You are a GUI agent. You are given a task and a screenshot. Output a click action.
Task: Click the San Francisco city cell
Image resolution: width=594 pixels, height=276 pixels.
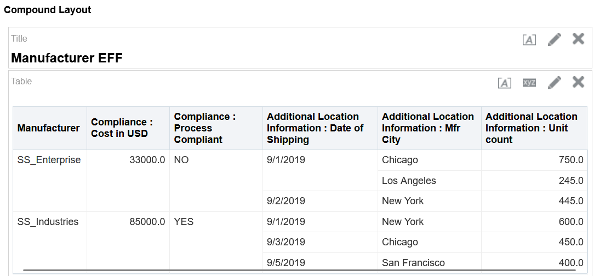click(413, 263)
